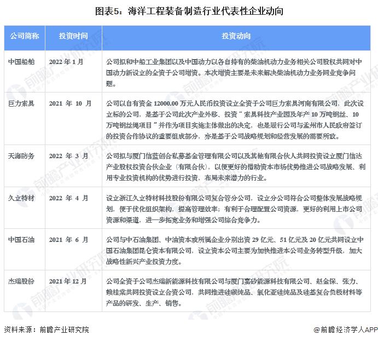378x341 pixels.
Task: Click 巨力索具 description mentioning 12000.00万元
Action: coord(235,120)
